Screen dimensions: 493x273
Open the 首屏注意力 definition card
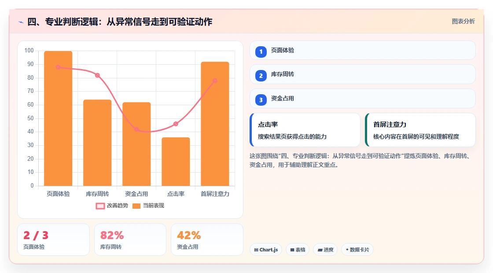tap(420, 130)
